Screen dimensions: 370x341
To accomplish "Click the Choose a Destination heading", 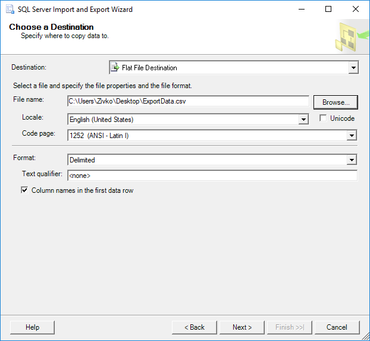I will tap(51, 27).
